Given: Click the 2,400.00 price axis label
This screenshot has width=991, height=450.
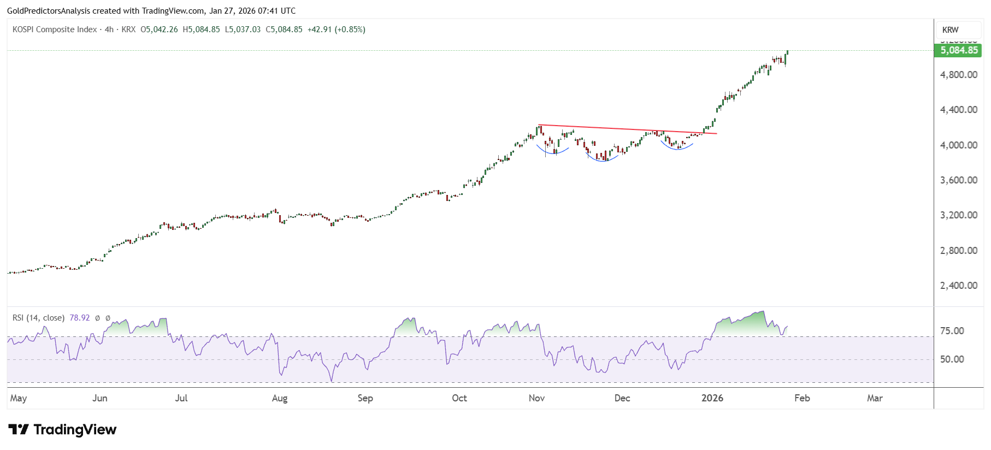Looking at the screenshot, I should pos(959,286).
